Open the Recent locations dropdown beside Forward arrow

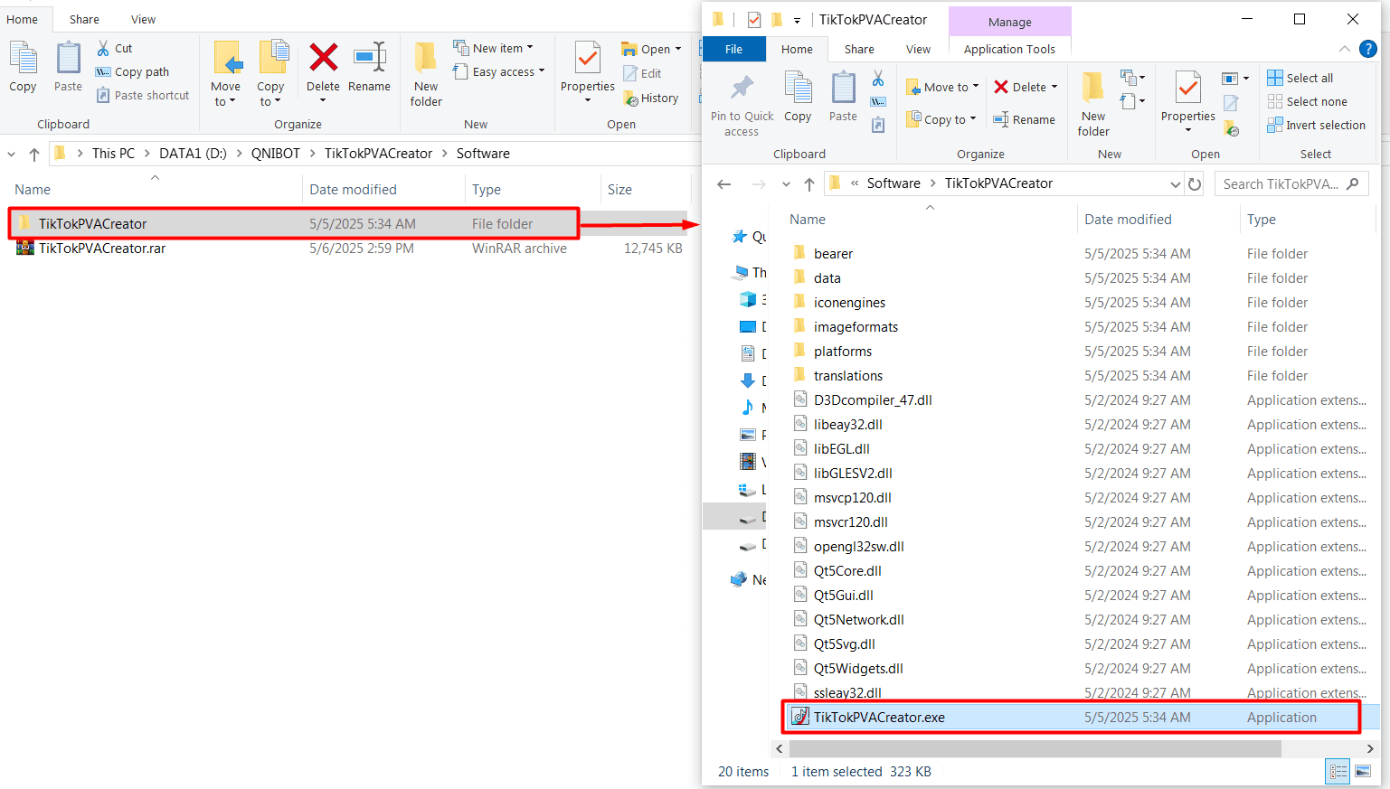click(786, 183)
